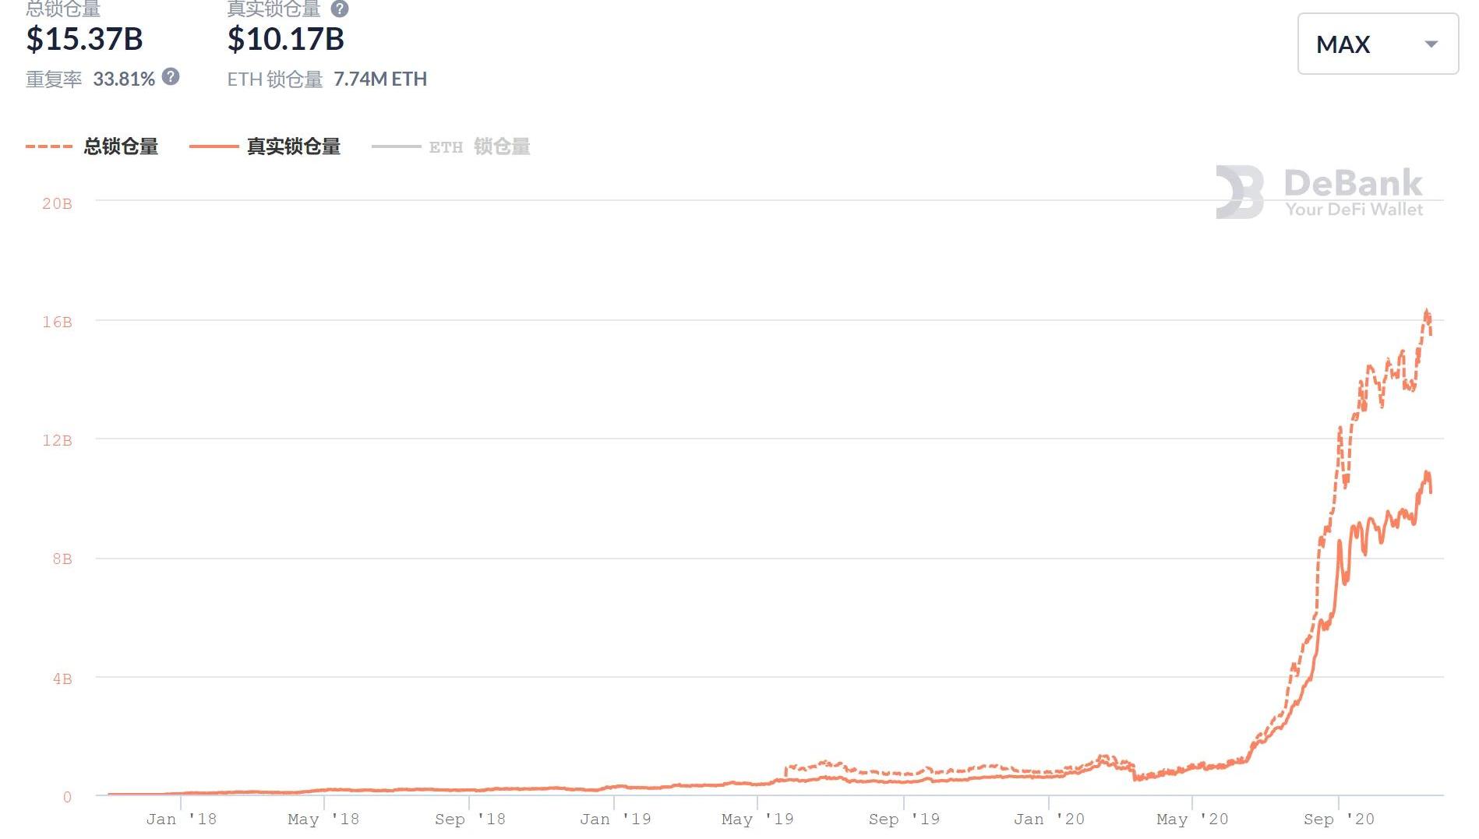1479x839 pixels.
Task: Click the Jan '20 x-axis label
Action: pyautogui.click(x=1048, y=819)
